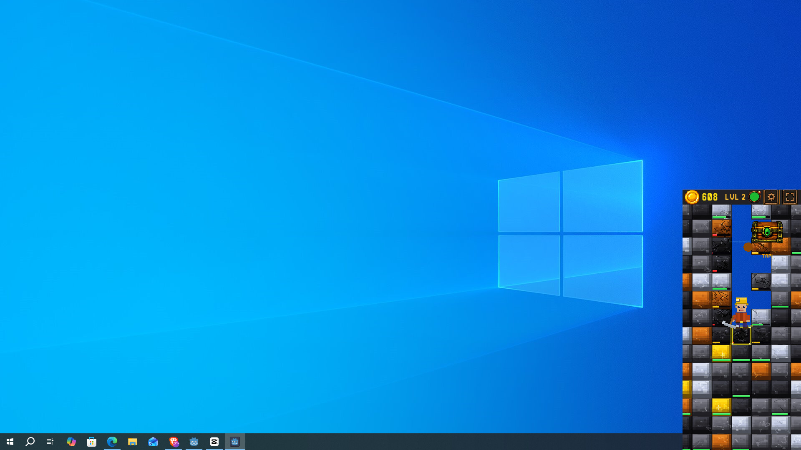801x450 pixels.
Task: Open CapCut from the taskbar
Action: pos(214,442)
